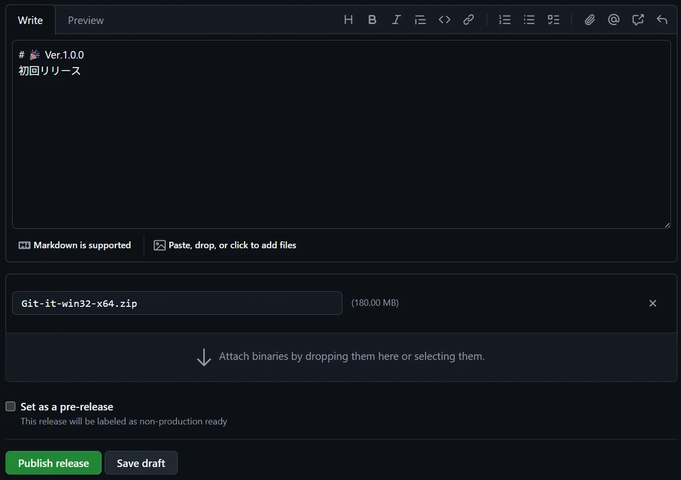This screenshot has width=681, height=480.
Task: Open the Preview tab
Action: [x=86, y=20]
